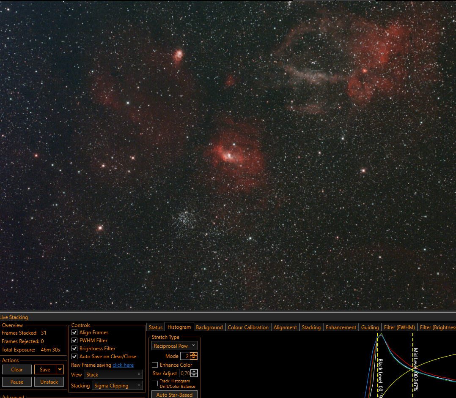Switch to the Status tab
The width and height of the screenshot is (456, 398).
(x=156, y=327)
